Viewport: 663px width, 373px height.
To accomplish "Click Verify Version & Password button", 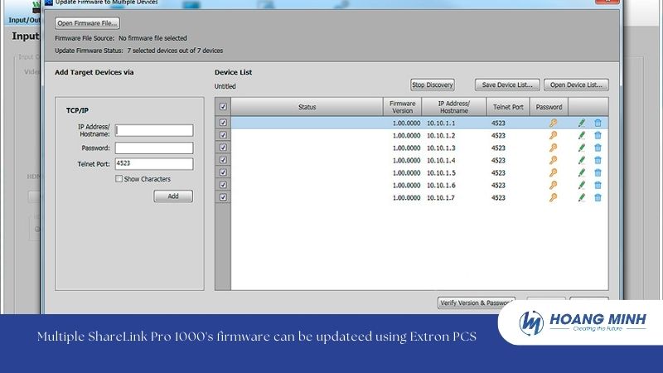I will pos(476,303).
